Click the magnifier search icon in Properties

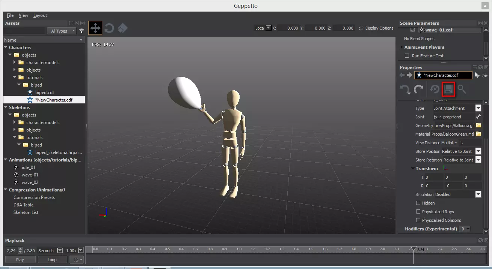(x=462, y=89)
